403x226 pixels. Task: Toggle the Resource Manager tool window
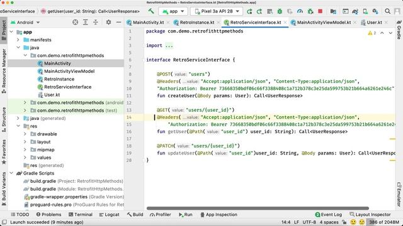pyautogui.click(x=4, y=71)
